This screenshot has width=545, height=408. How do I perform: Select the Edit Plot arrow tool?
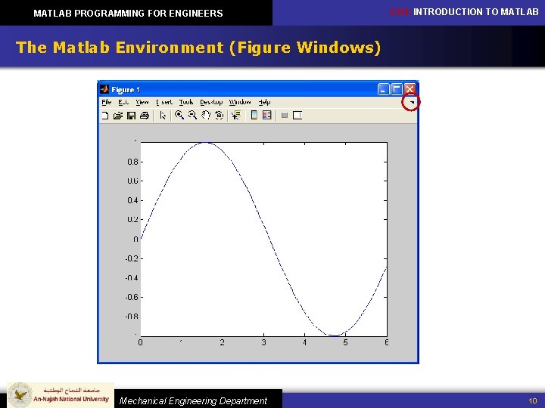click(163, 115)
